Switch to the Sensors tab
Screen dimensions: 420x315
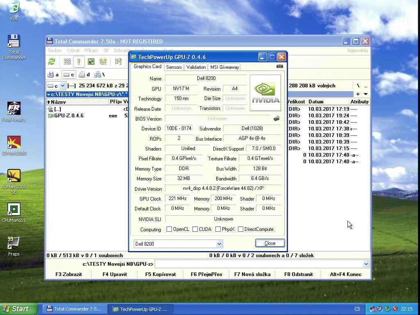coord(174,67)
